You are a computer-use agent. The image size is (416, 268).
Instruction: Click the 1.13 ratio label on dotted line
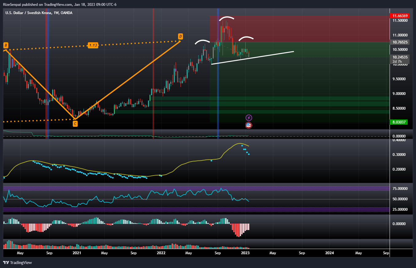pos(93,45)
